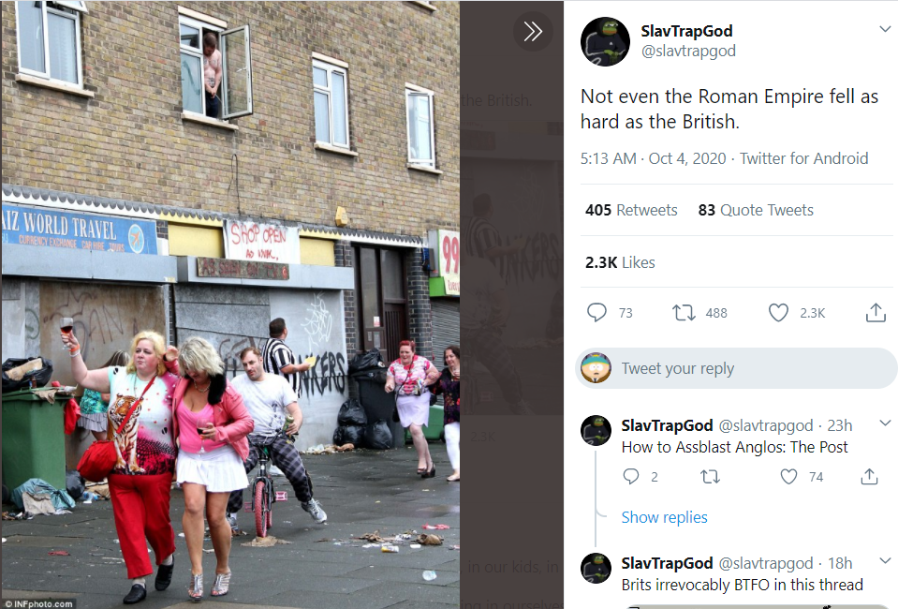The height and width of the screenshot is (609, 898).
Task: Like the reply tweet with 74 likes
Action: pyautogui.click(x=788, y=477)
